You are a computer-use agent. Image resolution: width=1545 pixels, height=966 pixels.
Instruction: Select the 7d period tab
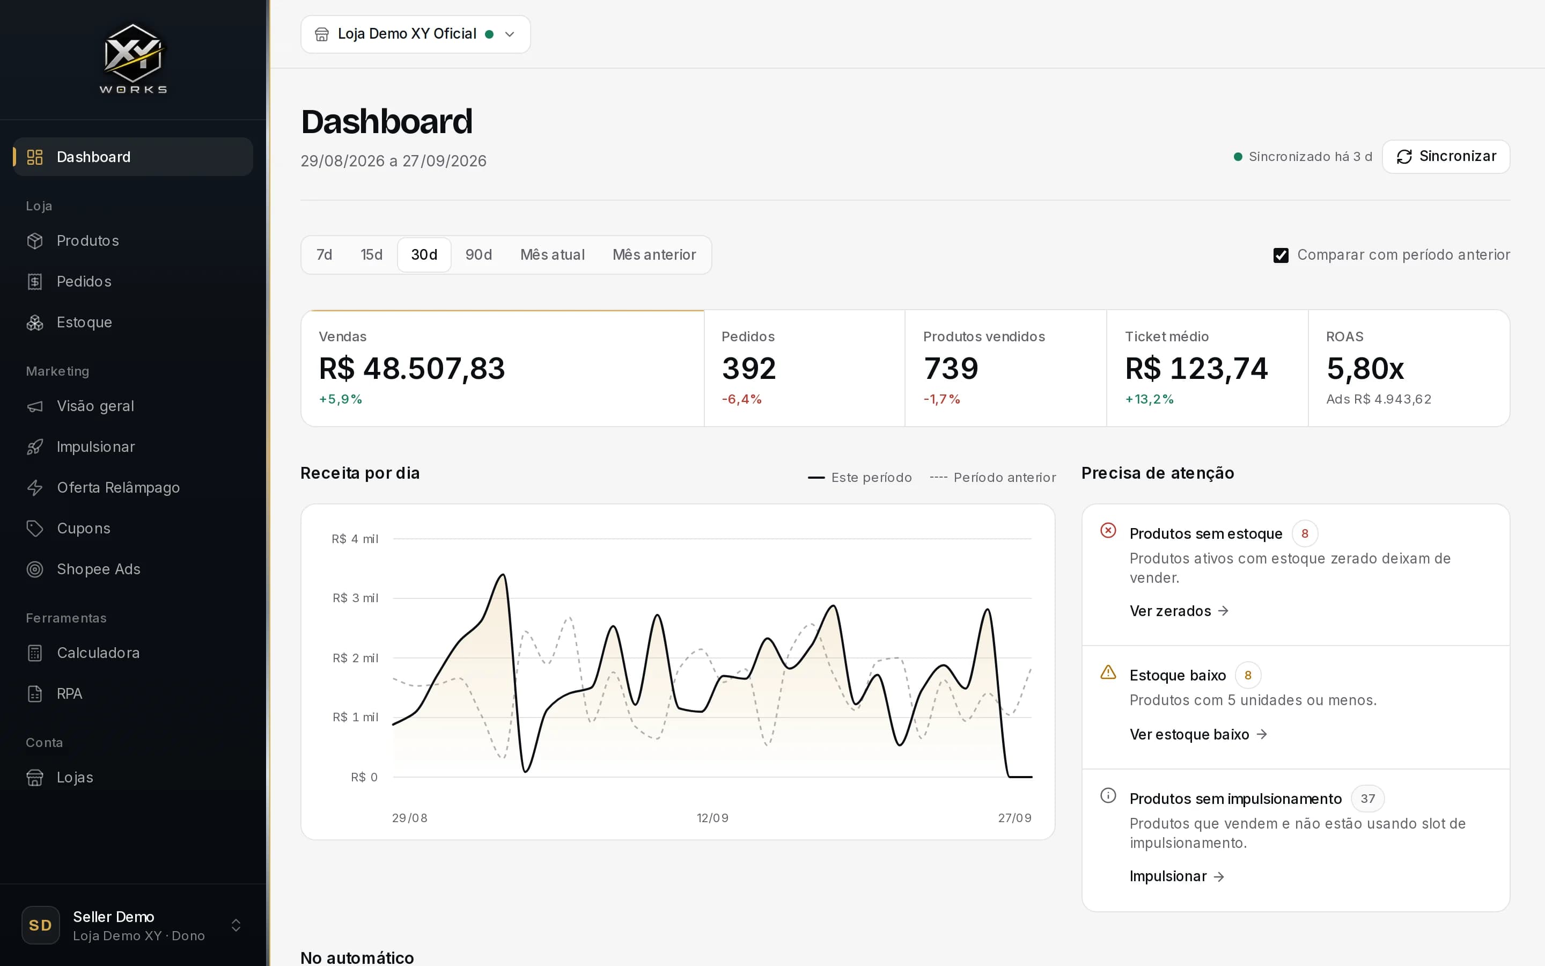325,255
